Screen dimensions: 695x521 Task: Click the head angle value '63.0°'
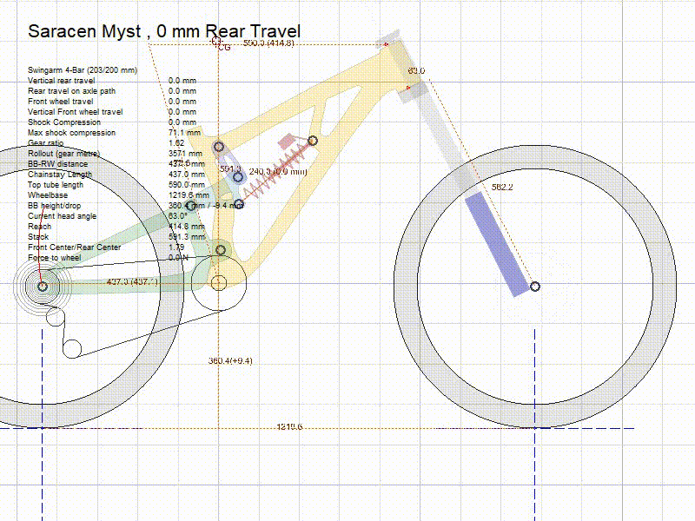pos(178,216)
